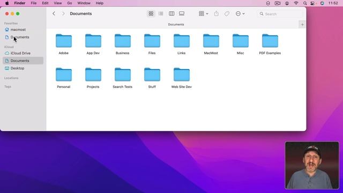
Task: Click the Edit Tags toolbar icon
Action: click(x=227, y=13)
